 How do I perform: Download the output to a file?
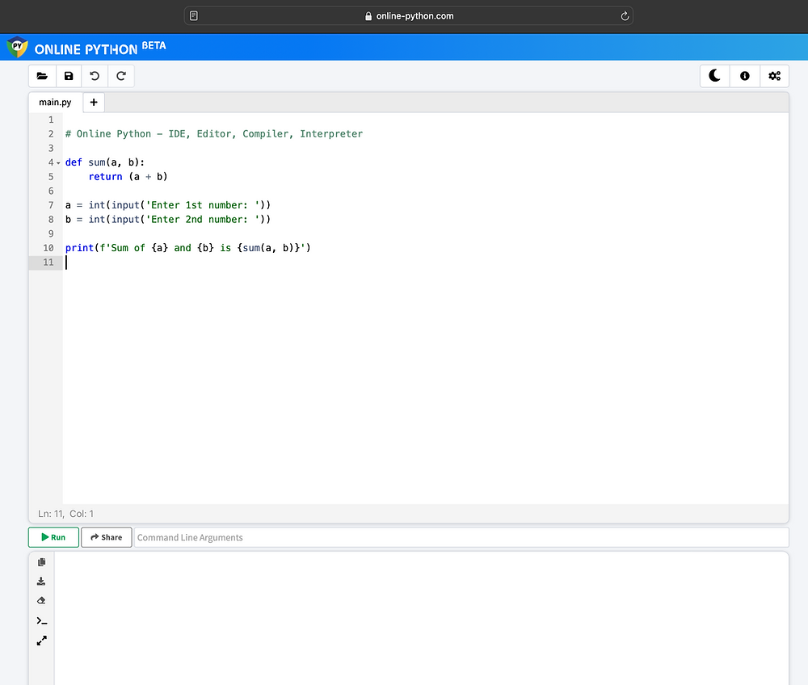tap(42, 582)
